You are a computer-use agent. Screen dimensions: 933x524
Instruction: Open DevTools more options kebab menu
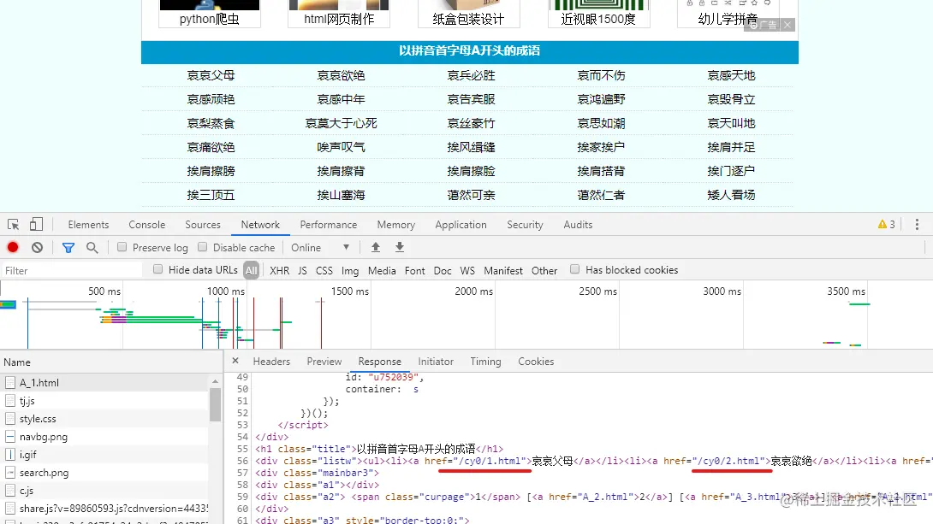(917, 224)
